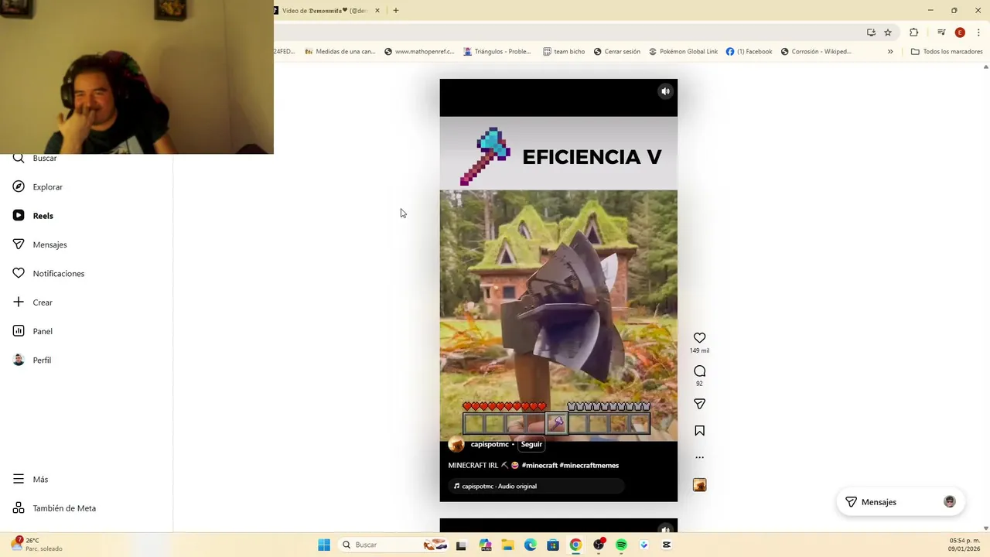Open Triángulos - Proble... bookmark

click(x=497, y=52)
